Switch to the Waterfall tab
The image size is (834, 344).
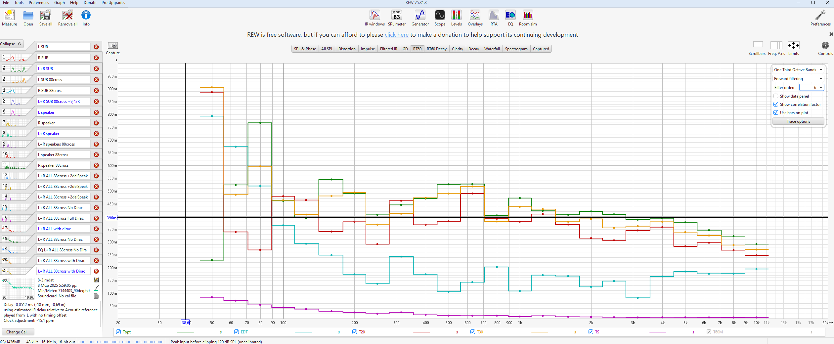click(x=492, y=49)
